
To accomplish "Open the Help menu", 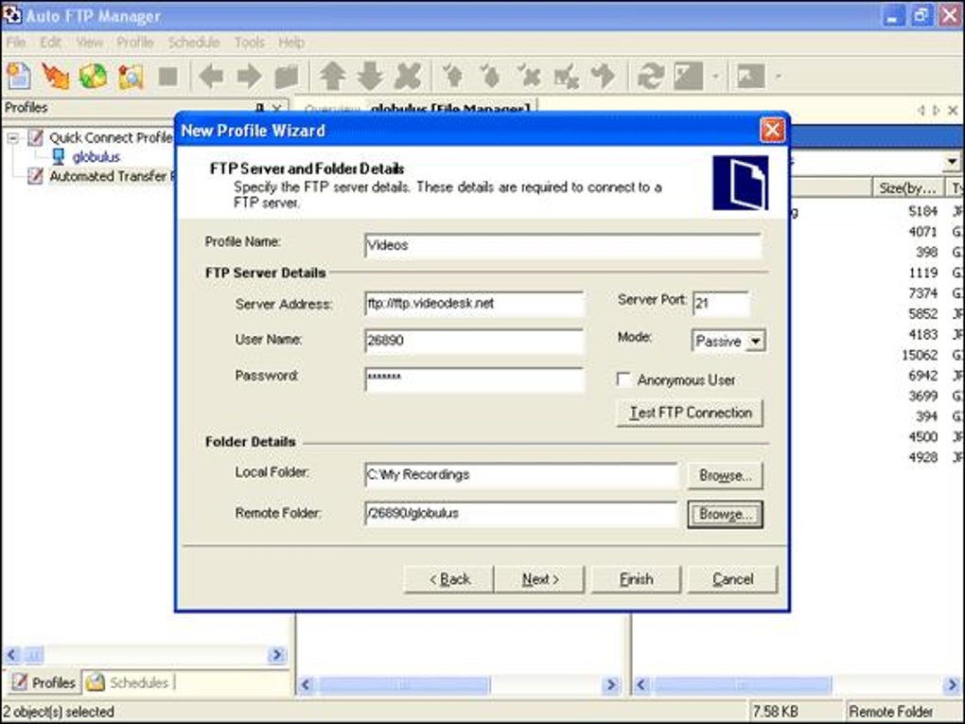I will (291, 43).
